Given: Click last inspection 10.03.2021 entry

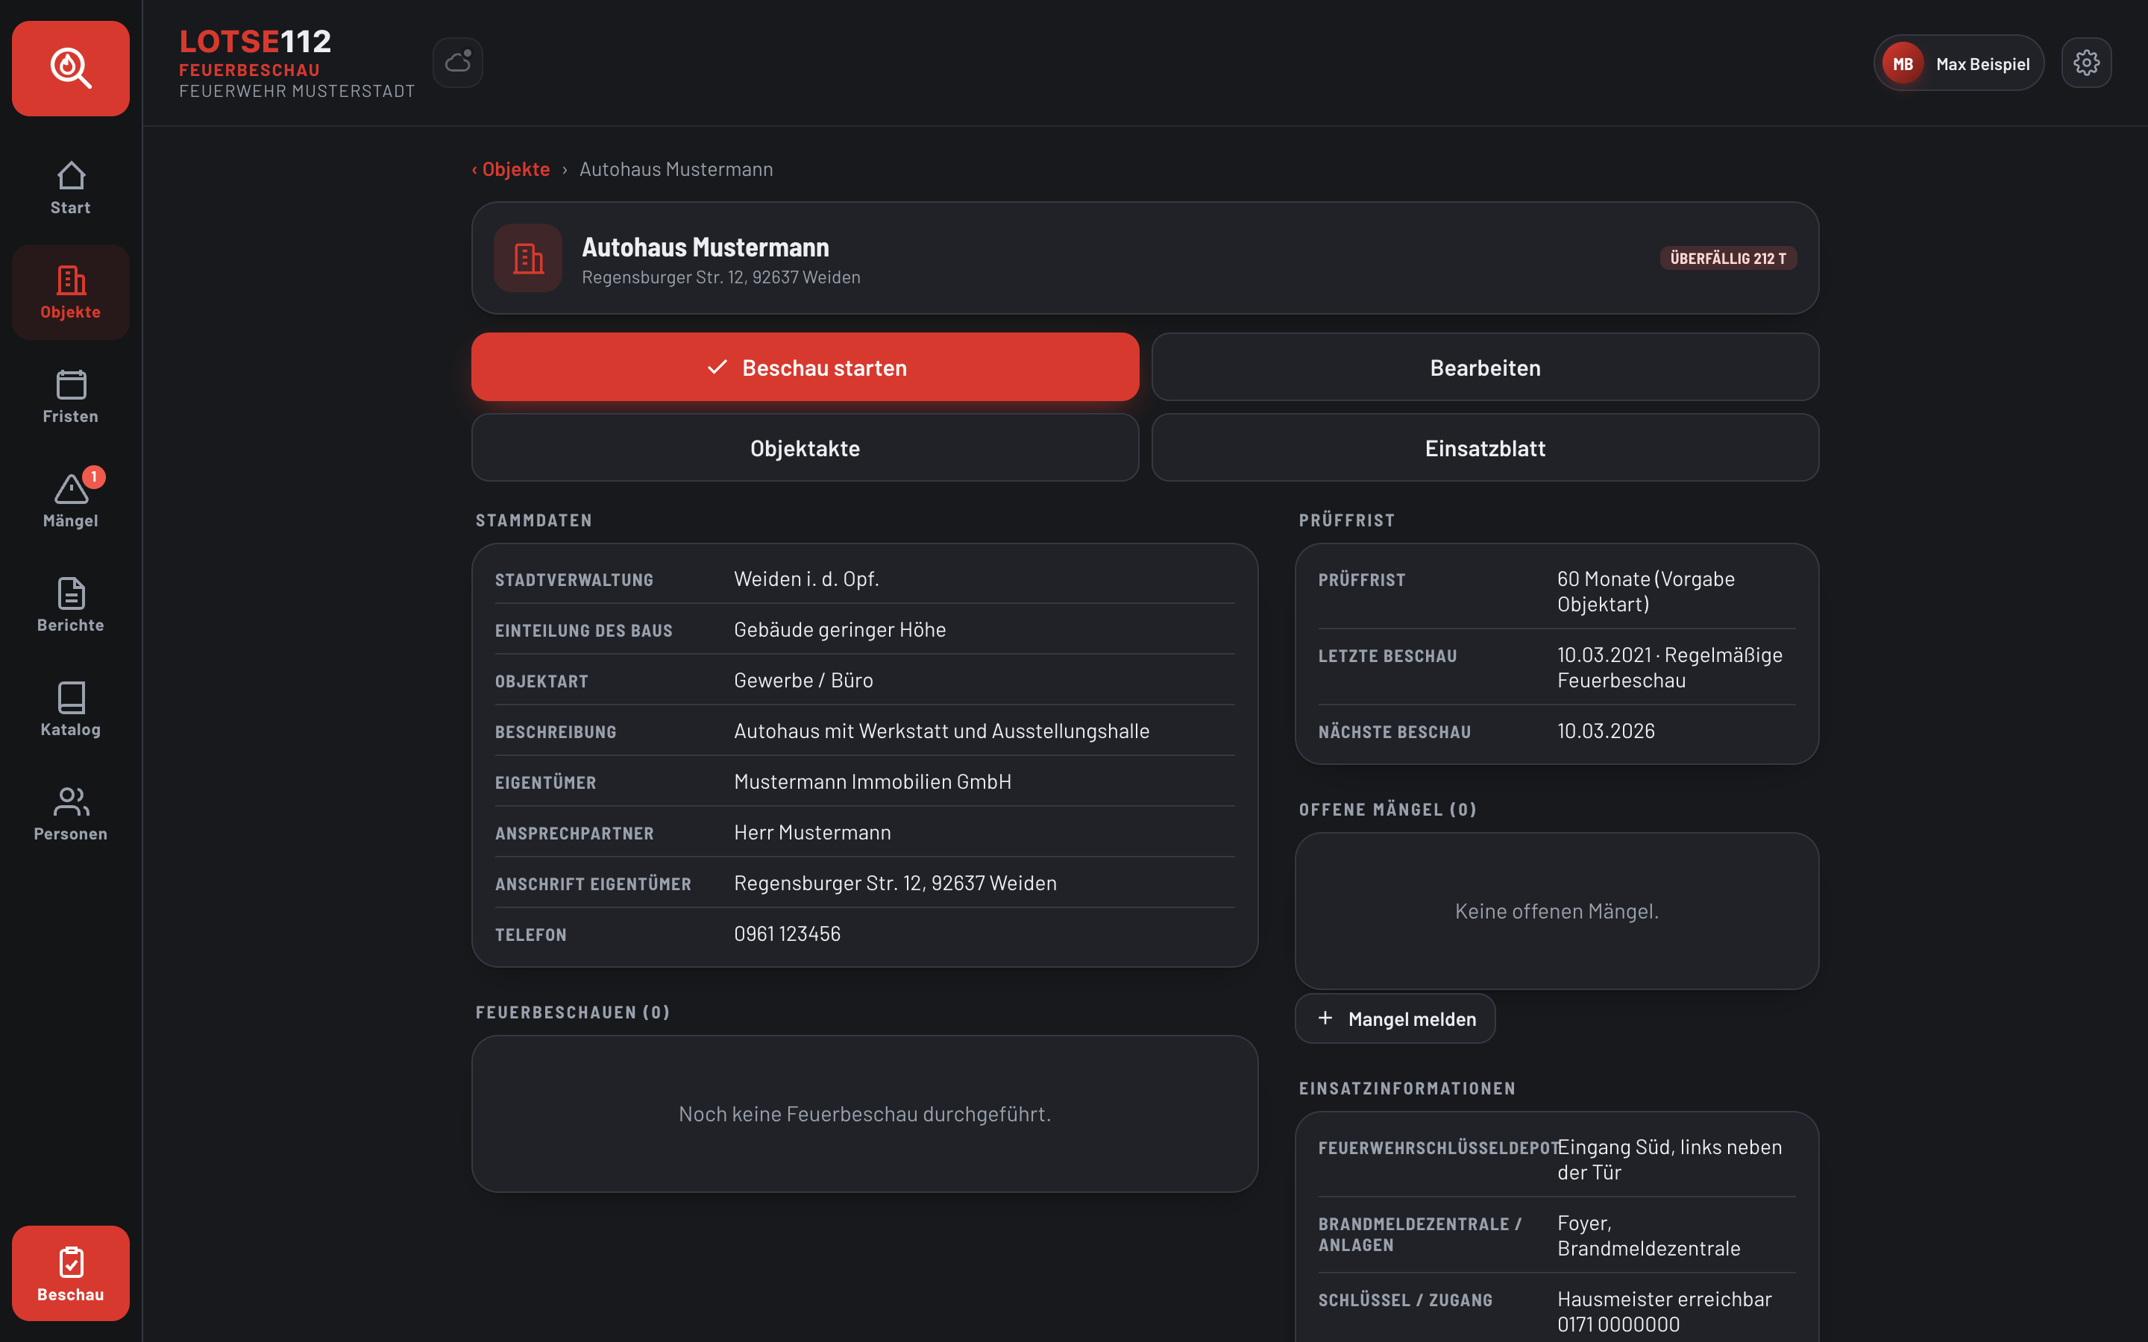Looking at the screenshot, I should pyautogui.click(x=1670, y=667).
